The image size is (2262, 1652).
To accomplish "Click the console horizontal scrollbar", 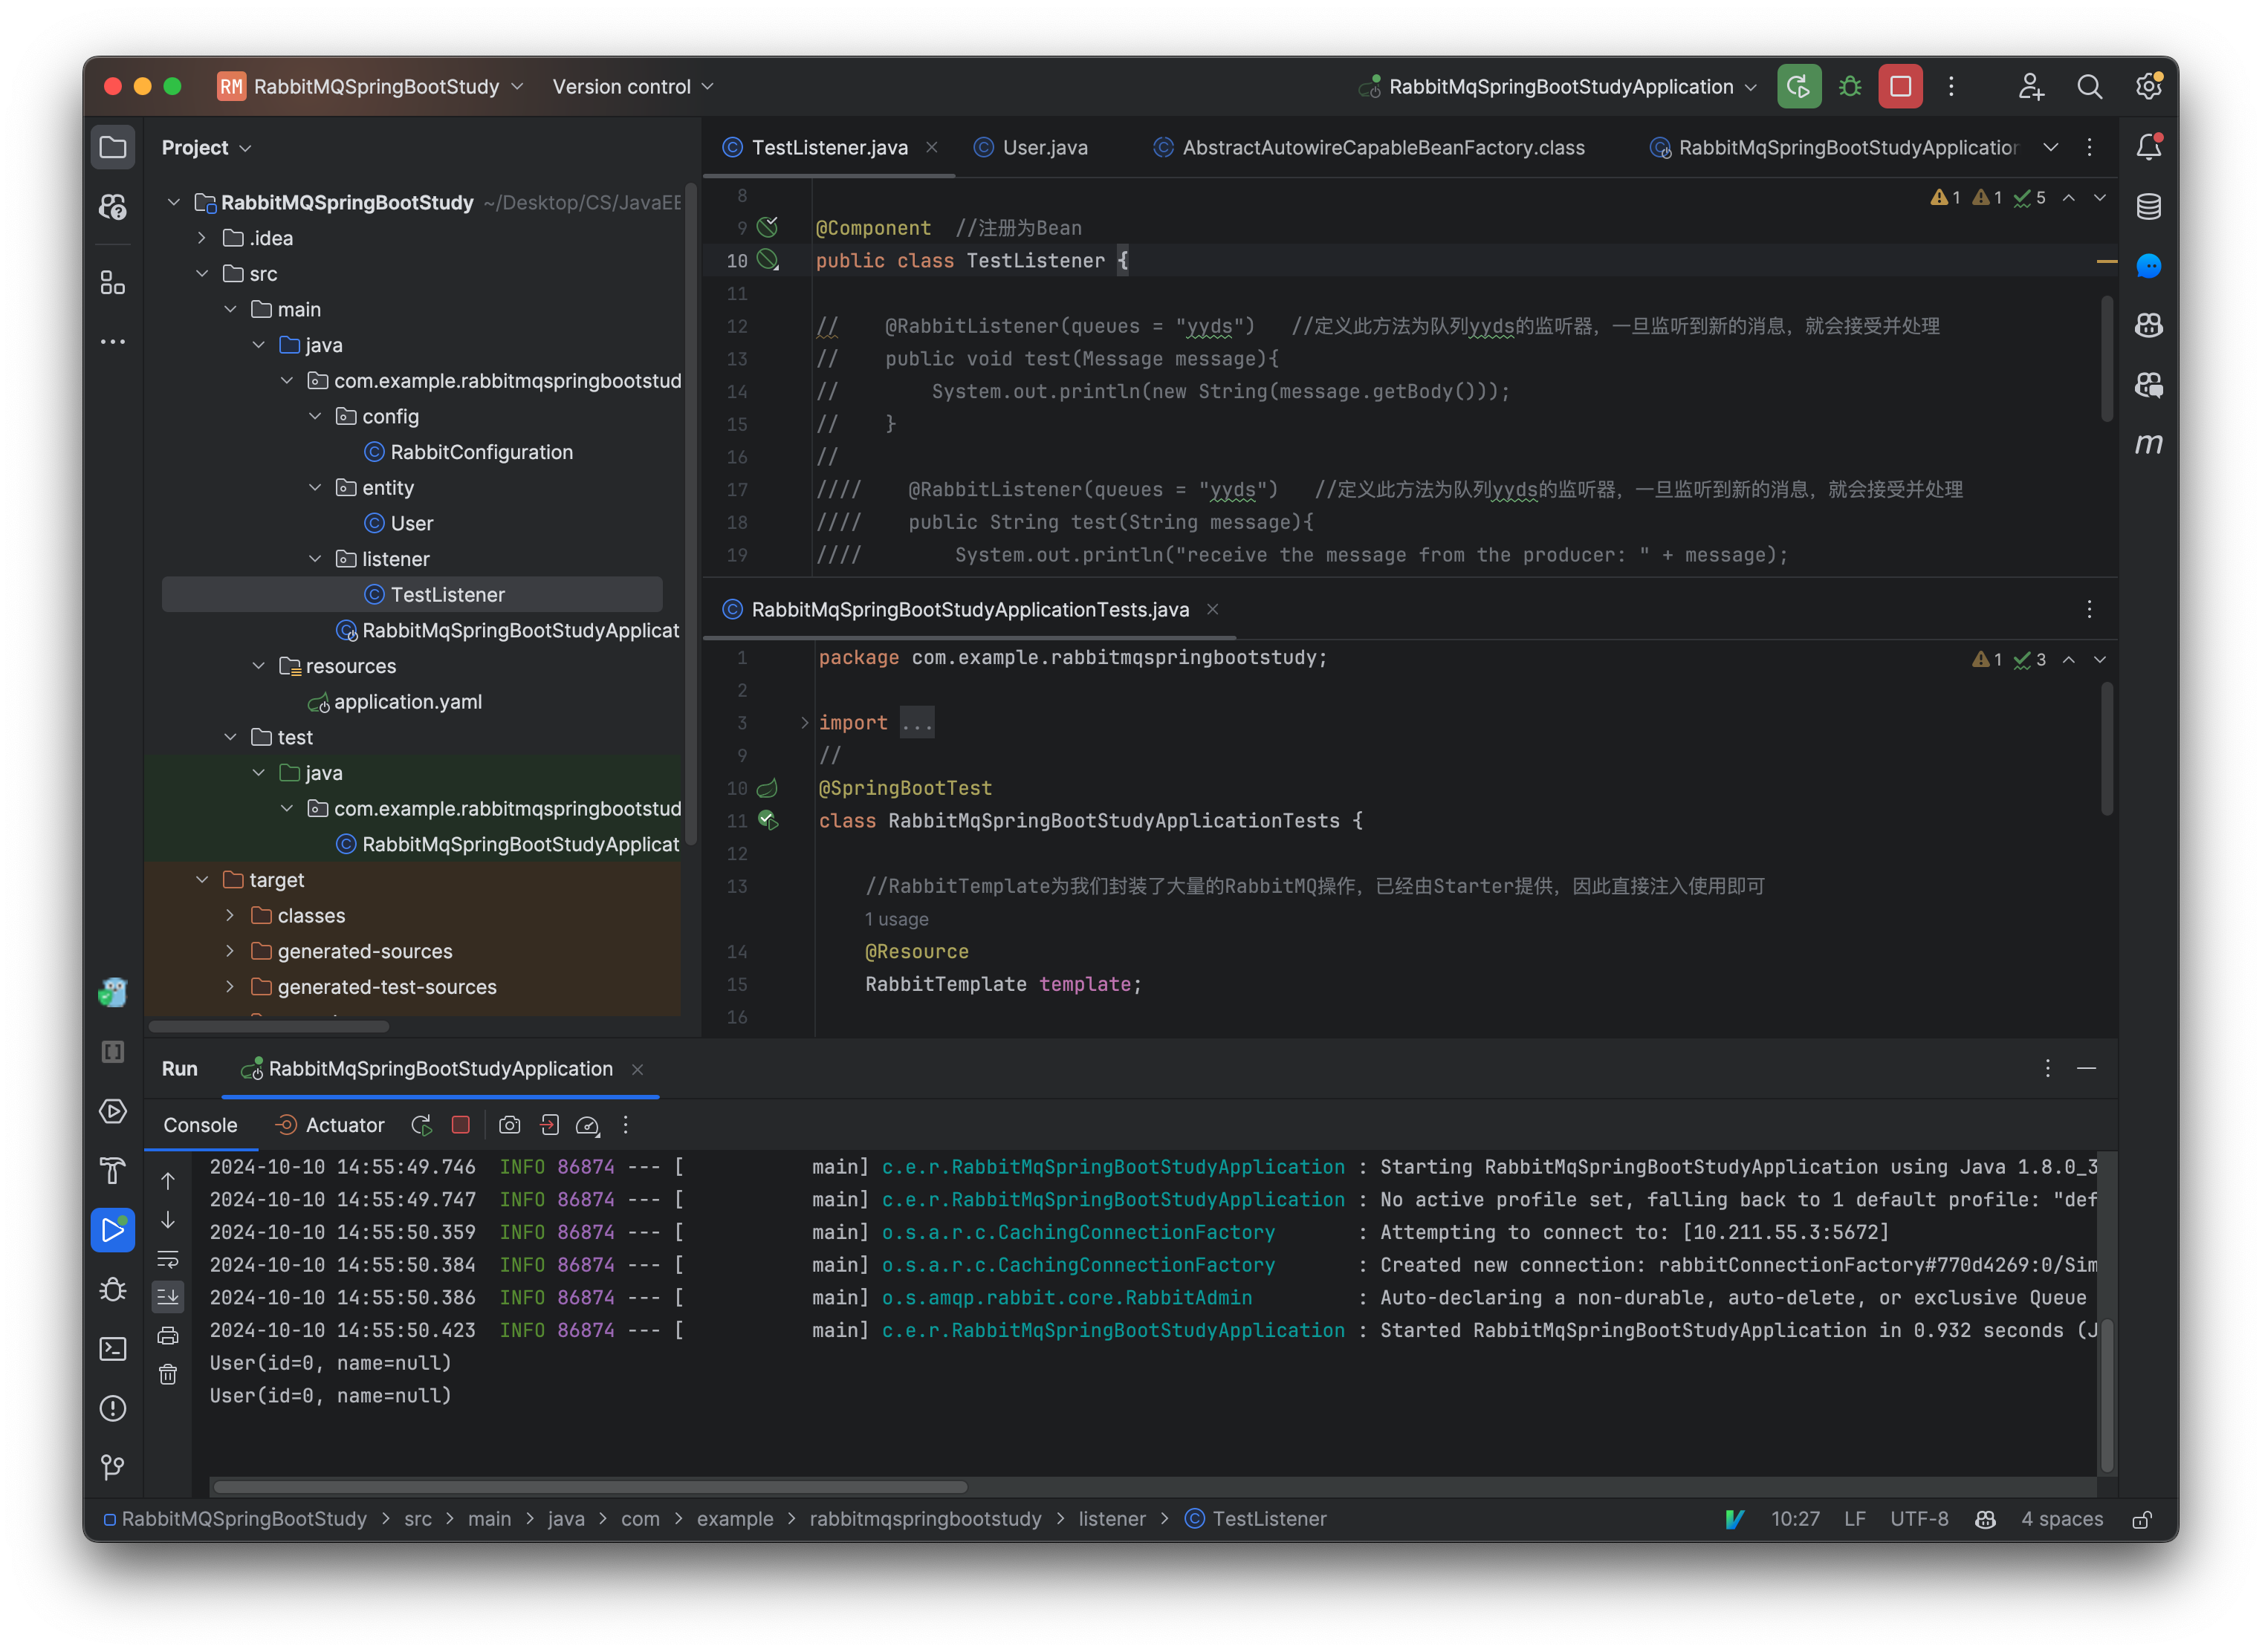I will (x=590, y=1487).
